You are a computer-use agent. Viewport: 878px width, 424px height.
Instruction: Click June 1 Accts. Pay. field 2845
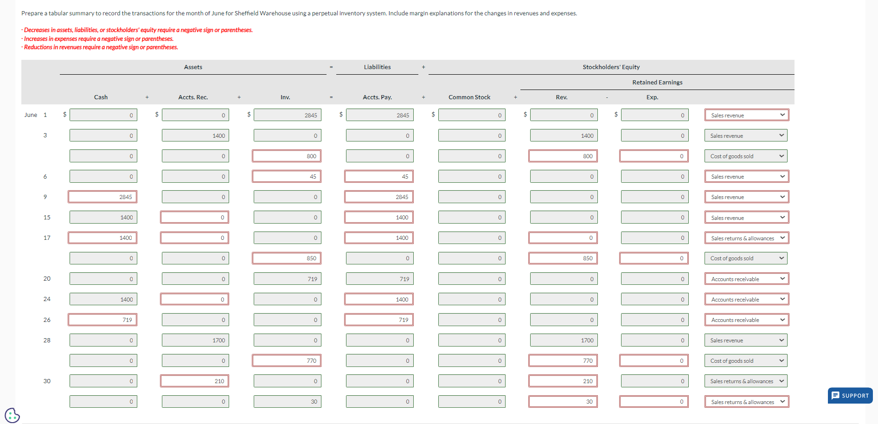[x=380, y=115]
